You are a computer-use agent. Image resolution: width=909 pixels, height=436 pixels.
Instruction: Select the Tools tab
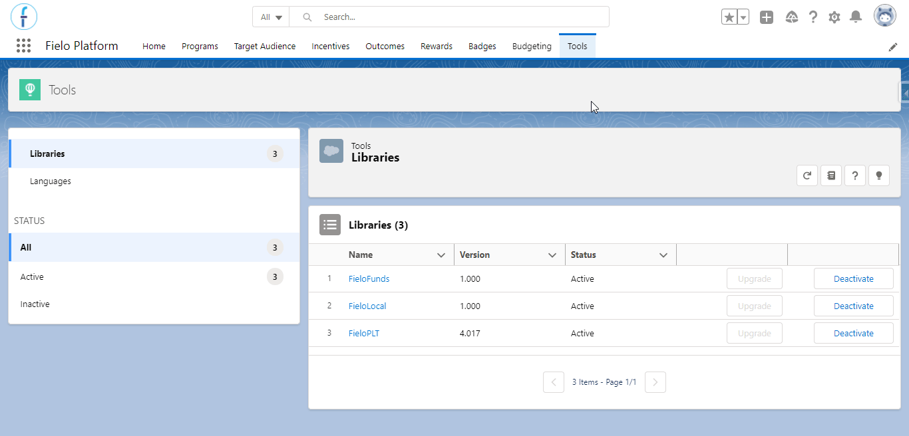pos(578,46)
